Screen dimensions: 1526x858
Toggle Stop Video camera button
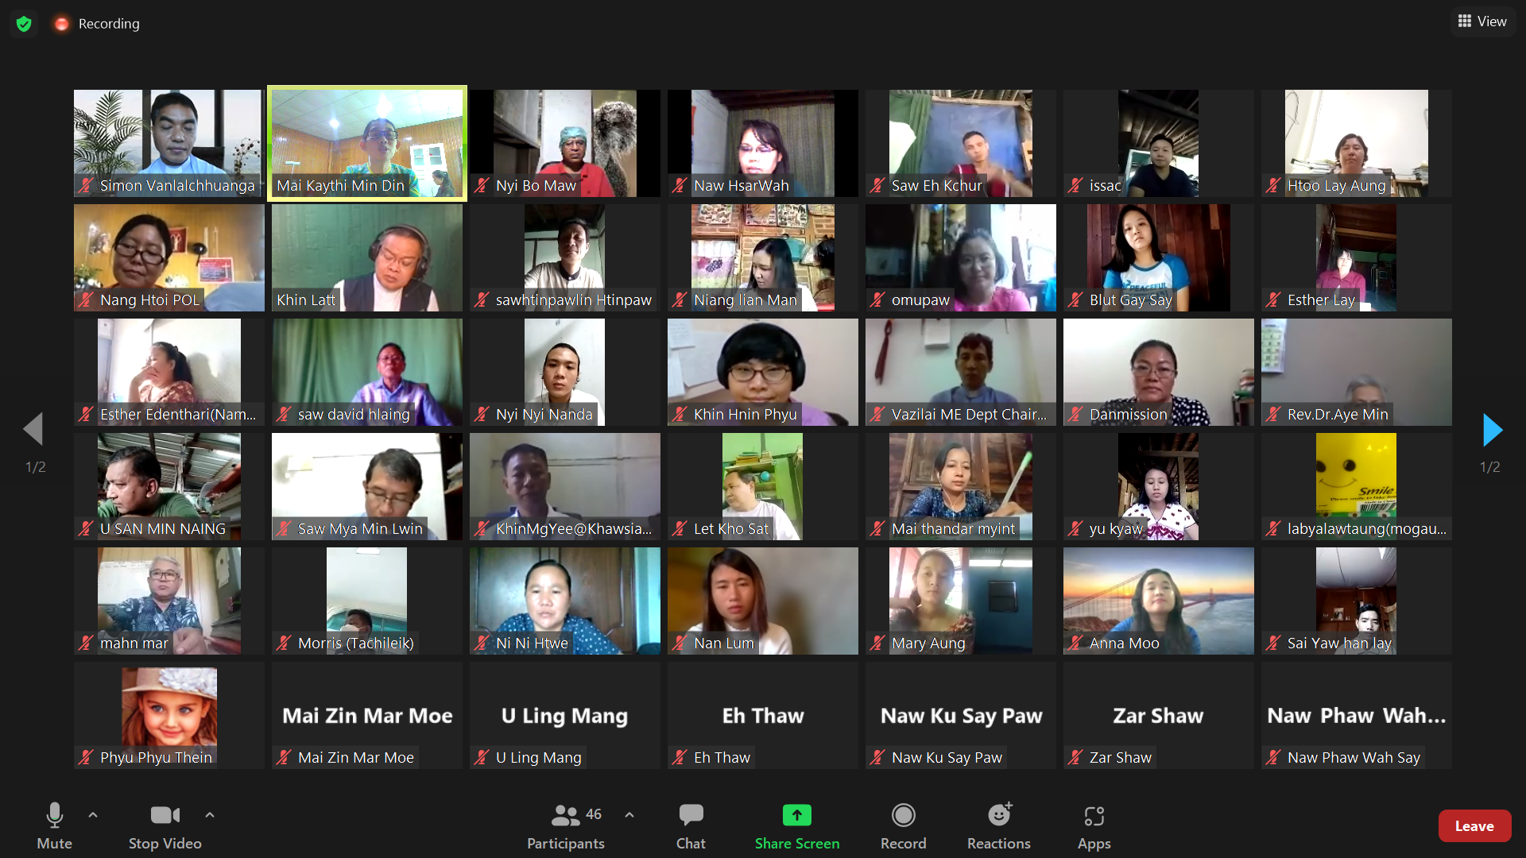click(165, 826)
